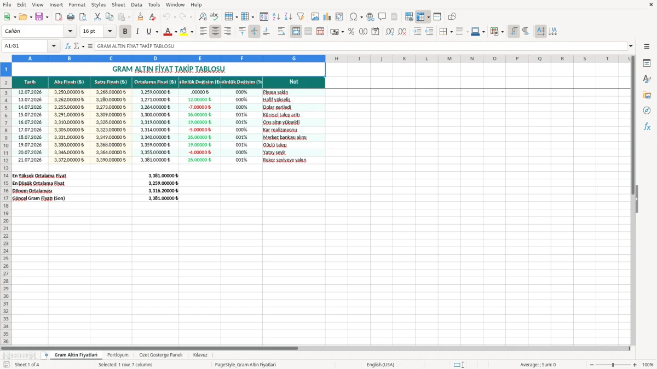The width and height of the screenshot is (657, 369).
Task: Toggle Wrap Text
Action: tap(281, 32)
